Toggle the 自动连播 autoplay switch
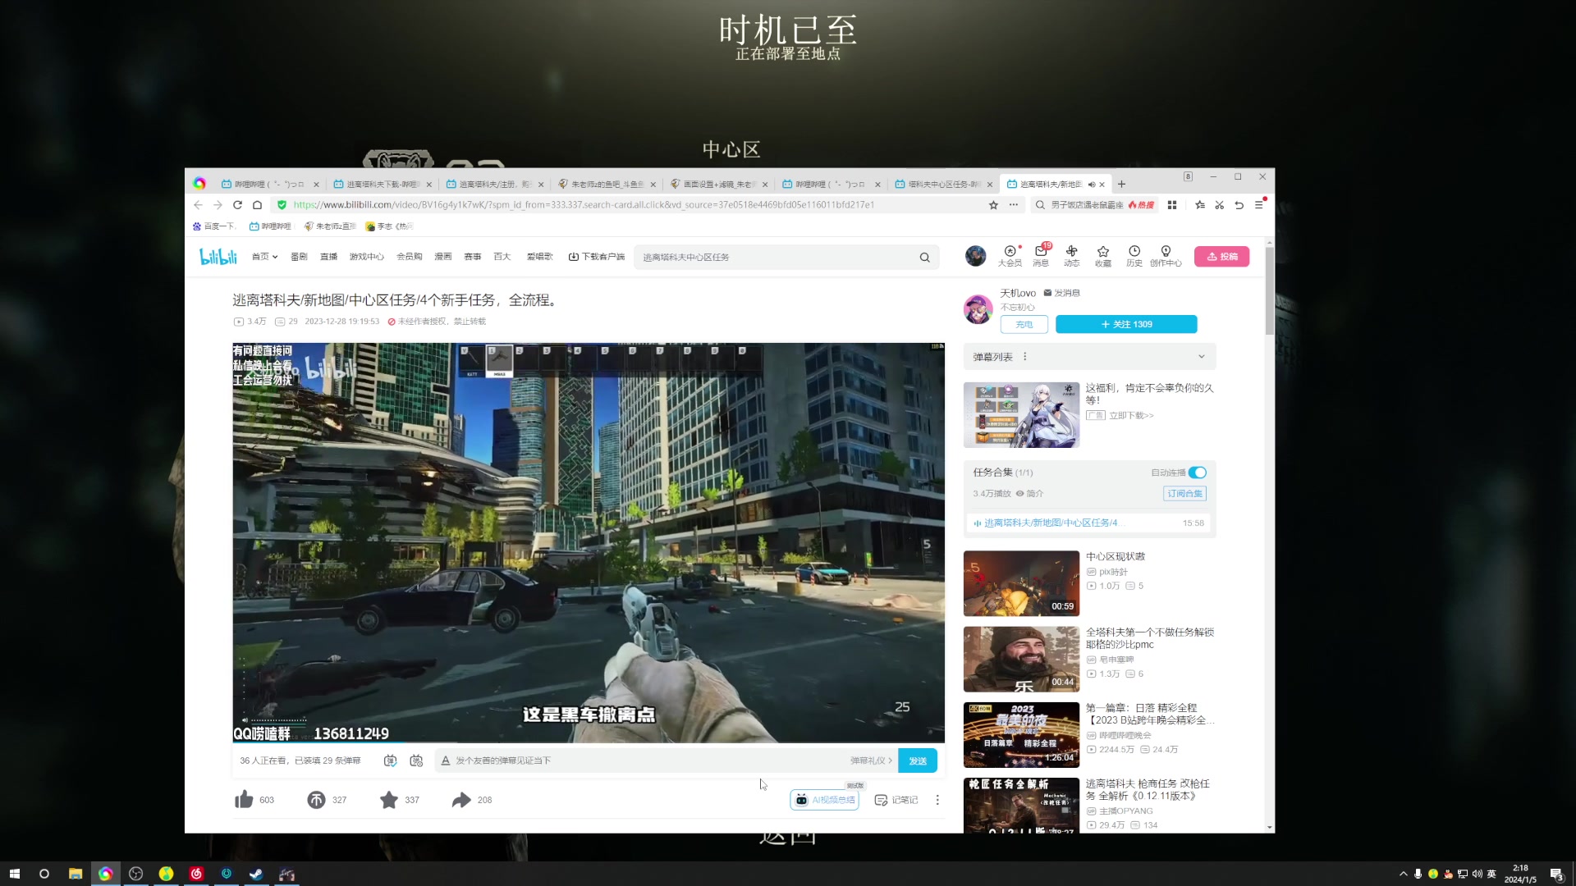Image resolution: width=1576 pixels, height=886 pixels. coord(1198,473)
